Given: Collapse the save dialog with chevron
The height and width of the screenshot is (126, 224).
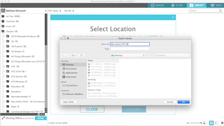Looking at the screenshot, I should (x=148, y=55).
